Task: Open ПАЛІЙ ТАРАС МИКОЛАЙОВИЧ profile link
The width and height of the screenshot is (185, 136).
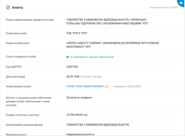Action: click(85, 87)
